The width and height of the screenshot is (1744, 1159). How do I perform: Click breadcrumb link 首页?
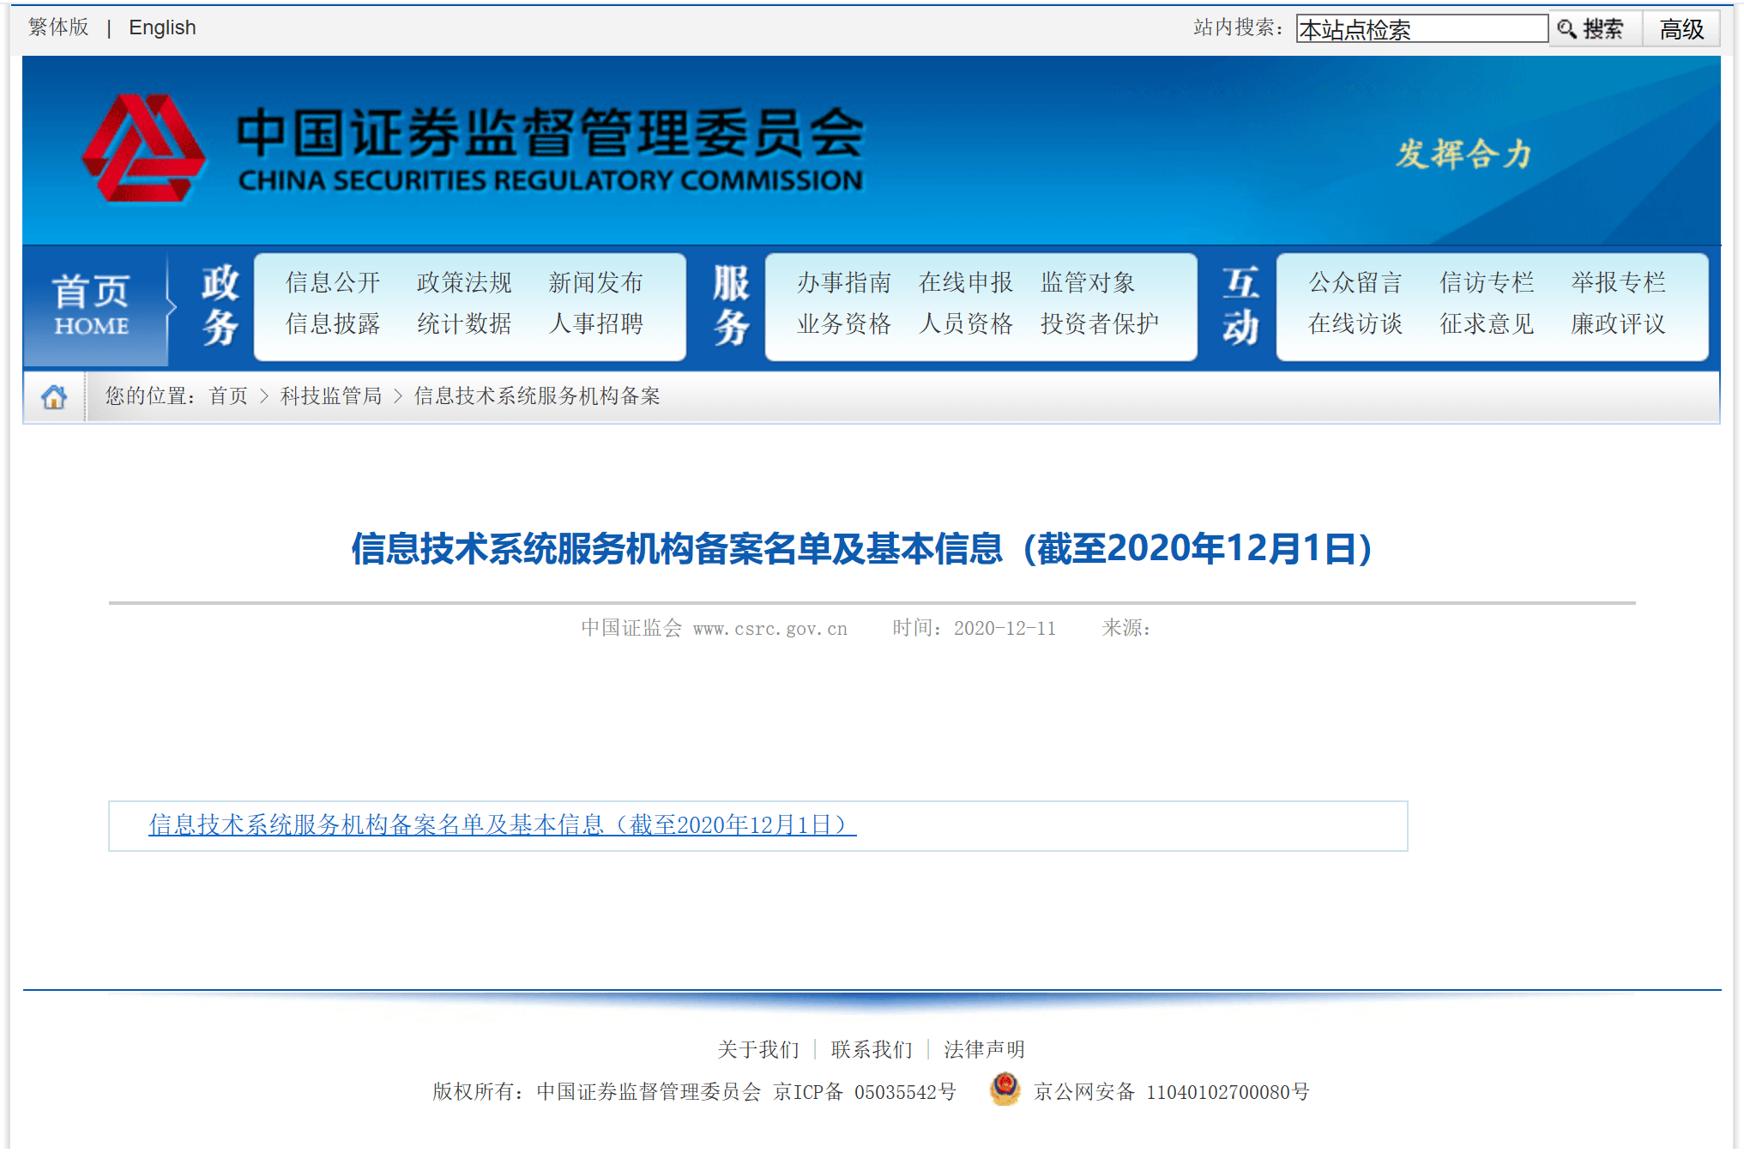coord(228,395)
